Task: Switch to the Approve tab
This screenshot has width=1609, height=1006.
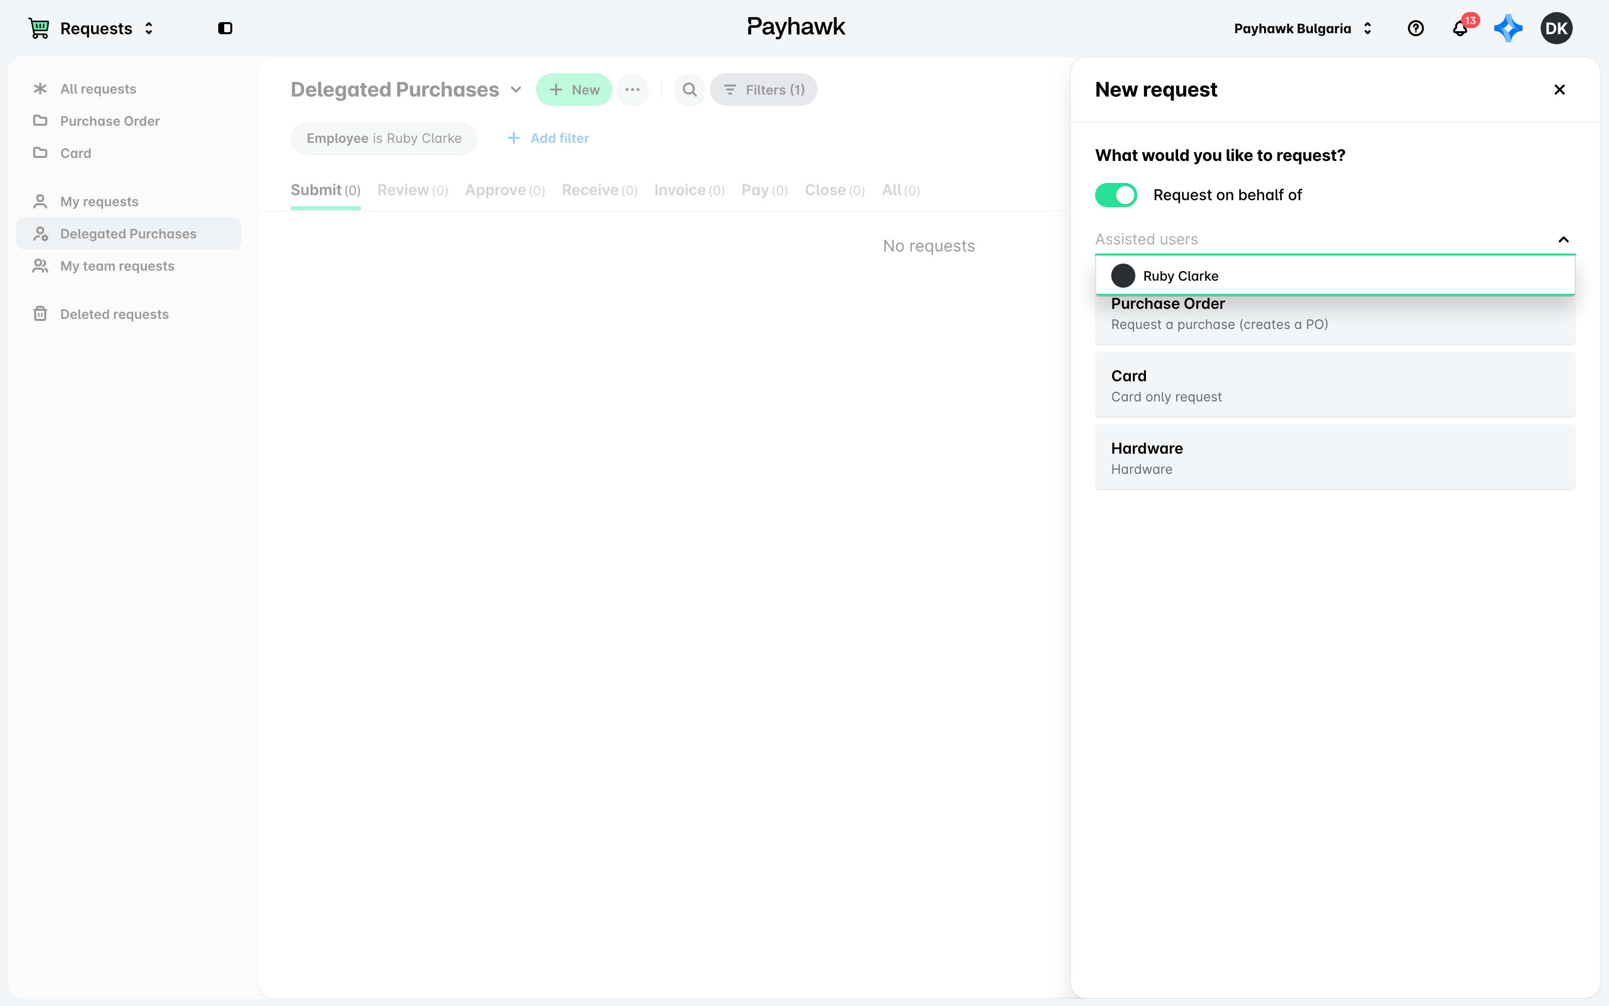Action: coord(505,190)
